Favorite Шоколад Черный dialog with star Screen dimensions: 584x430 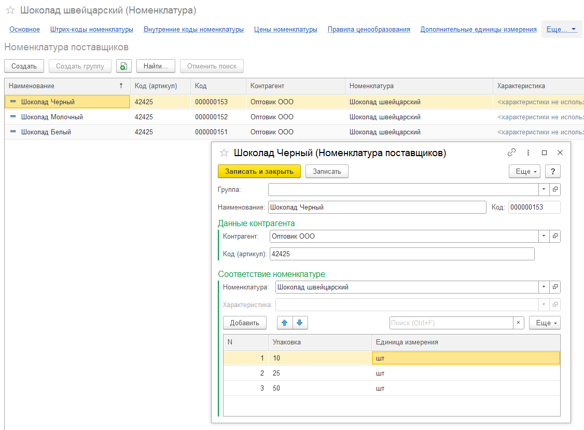224,153
